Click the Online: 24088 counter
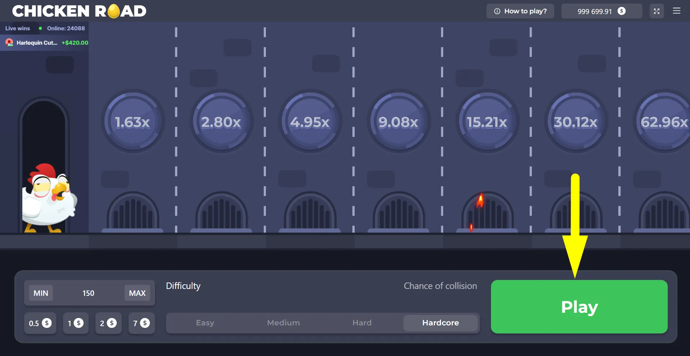 [x=66, y=28]
